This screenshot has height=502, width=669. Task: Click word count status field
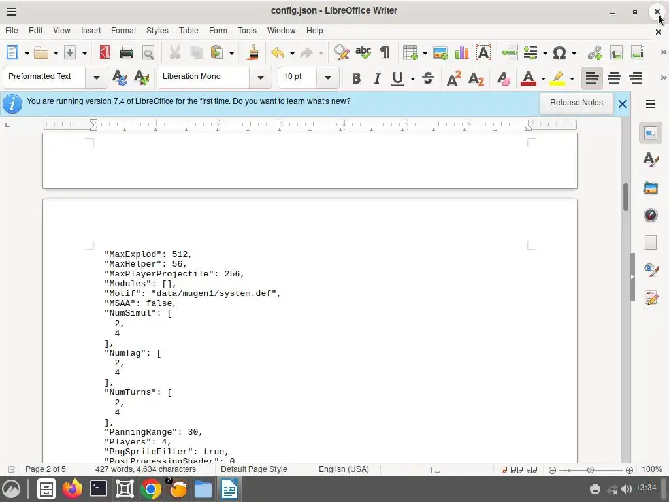pos(146,469)
